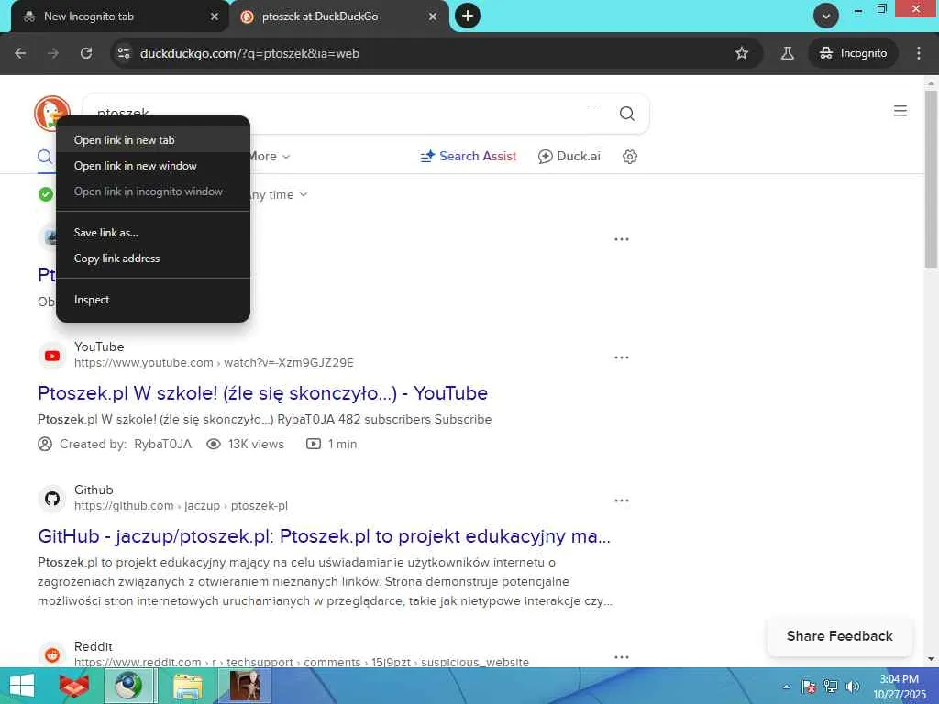Open Duck.ai chat
Viewport: 939px width, 704px height.
pos(569,156)
